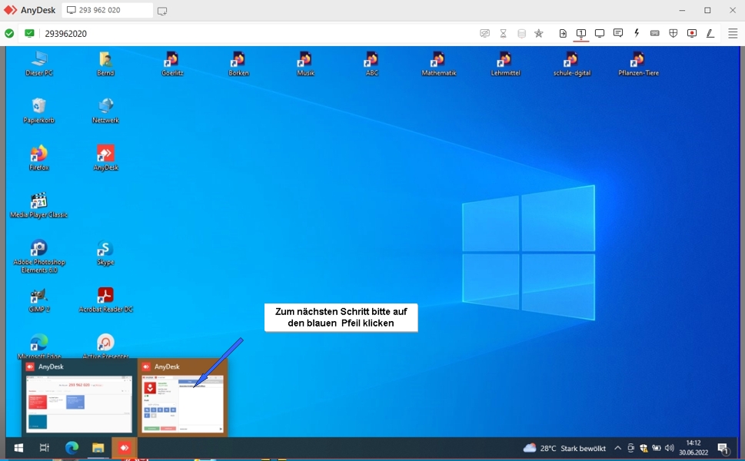This screenshot has height=461, width=745.
Task: Click the shield Permissions icon
Action: pos(673,33)
